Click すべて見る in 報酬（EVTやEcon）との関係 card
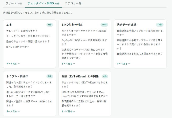 [x=68, y=111]
